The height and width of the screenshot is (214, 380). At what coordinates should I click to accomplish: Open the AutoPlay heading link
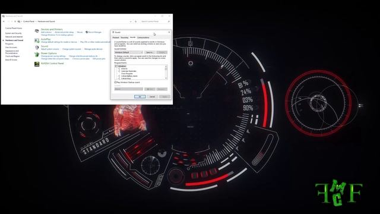(x=46, y=39)
